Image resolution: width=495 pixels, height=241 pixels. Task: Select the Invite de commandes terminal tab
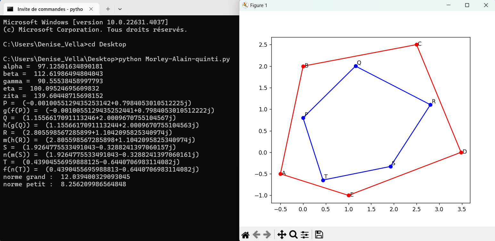(48, 9)
